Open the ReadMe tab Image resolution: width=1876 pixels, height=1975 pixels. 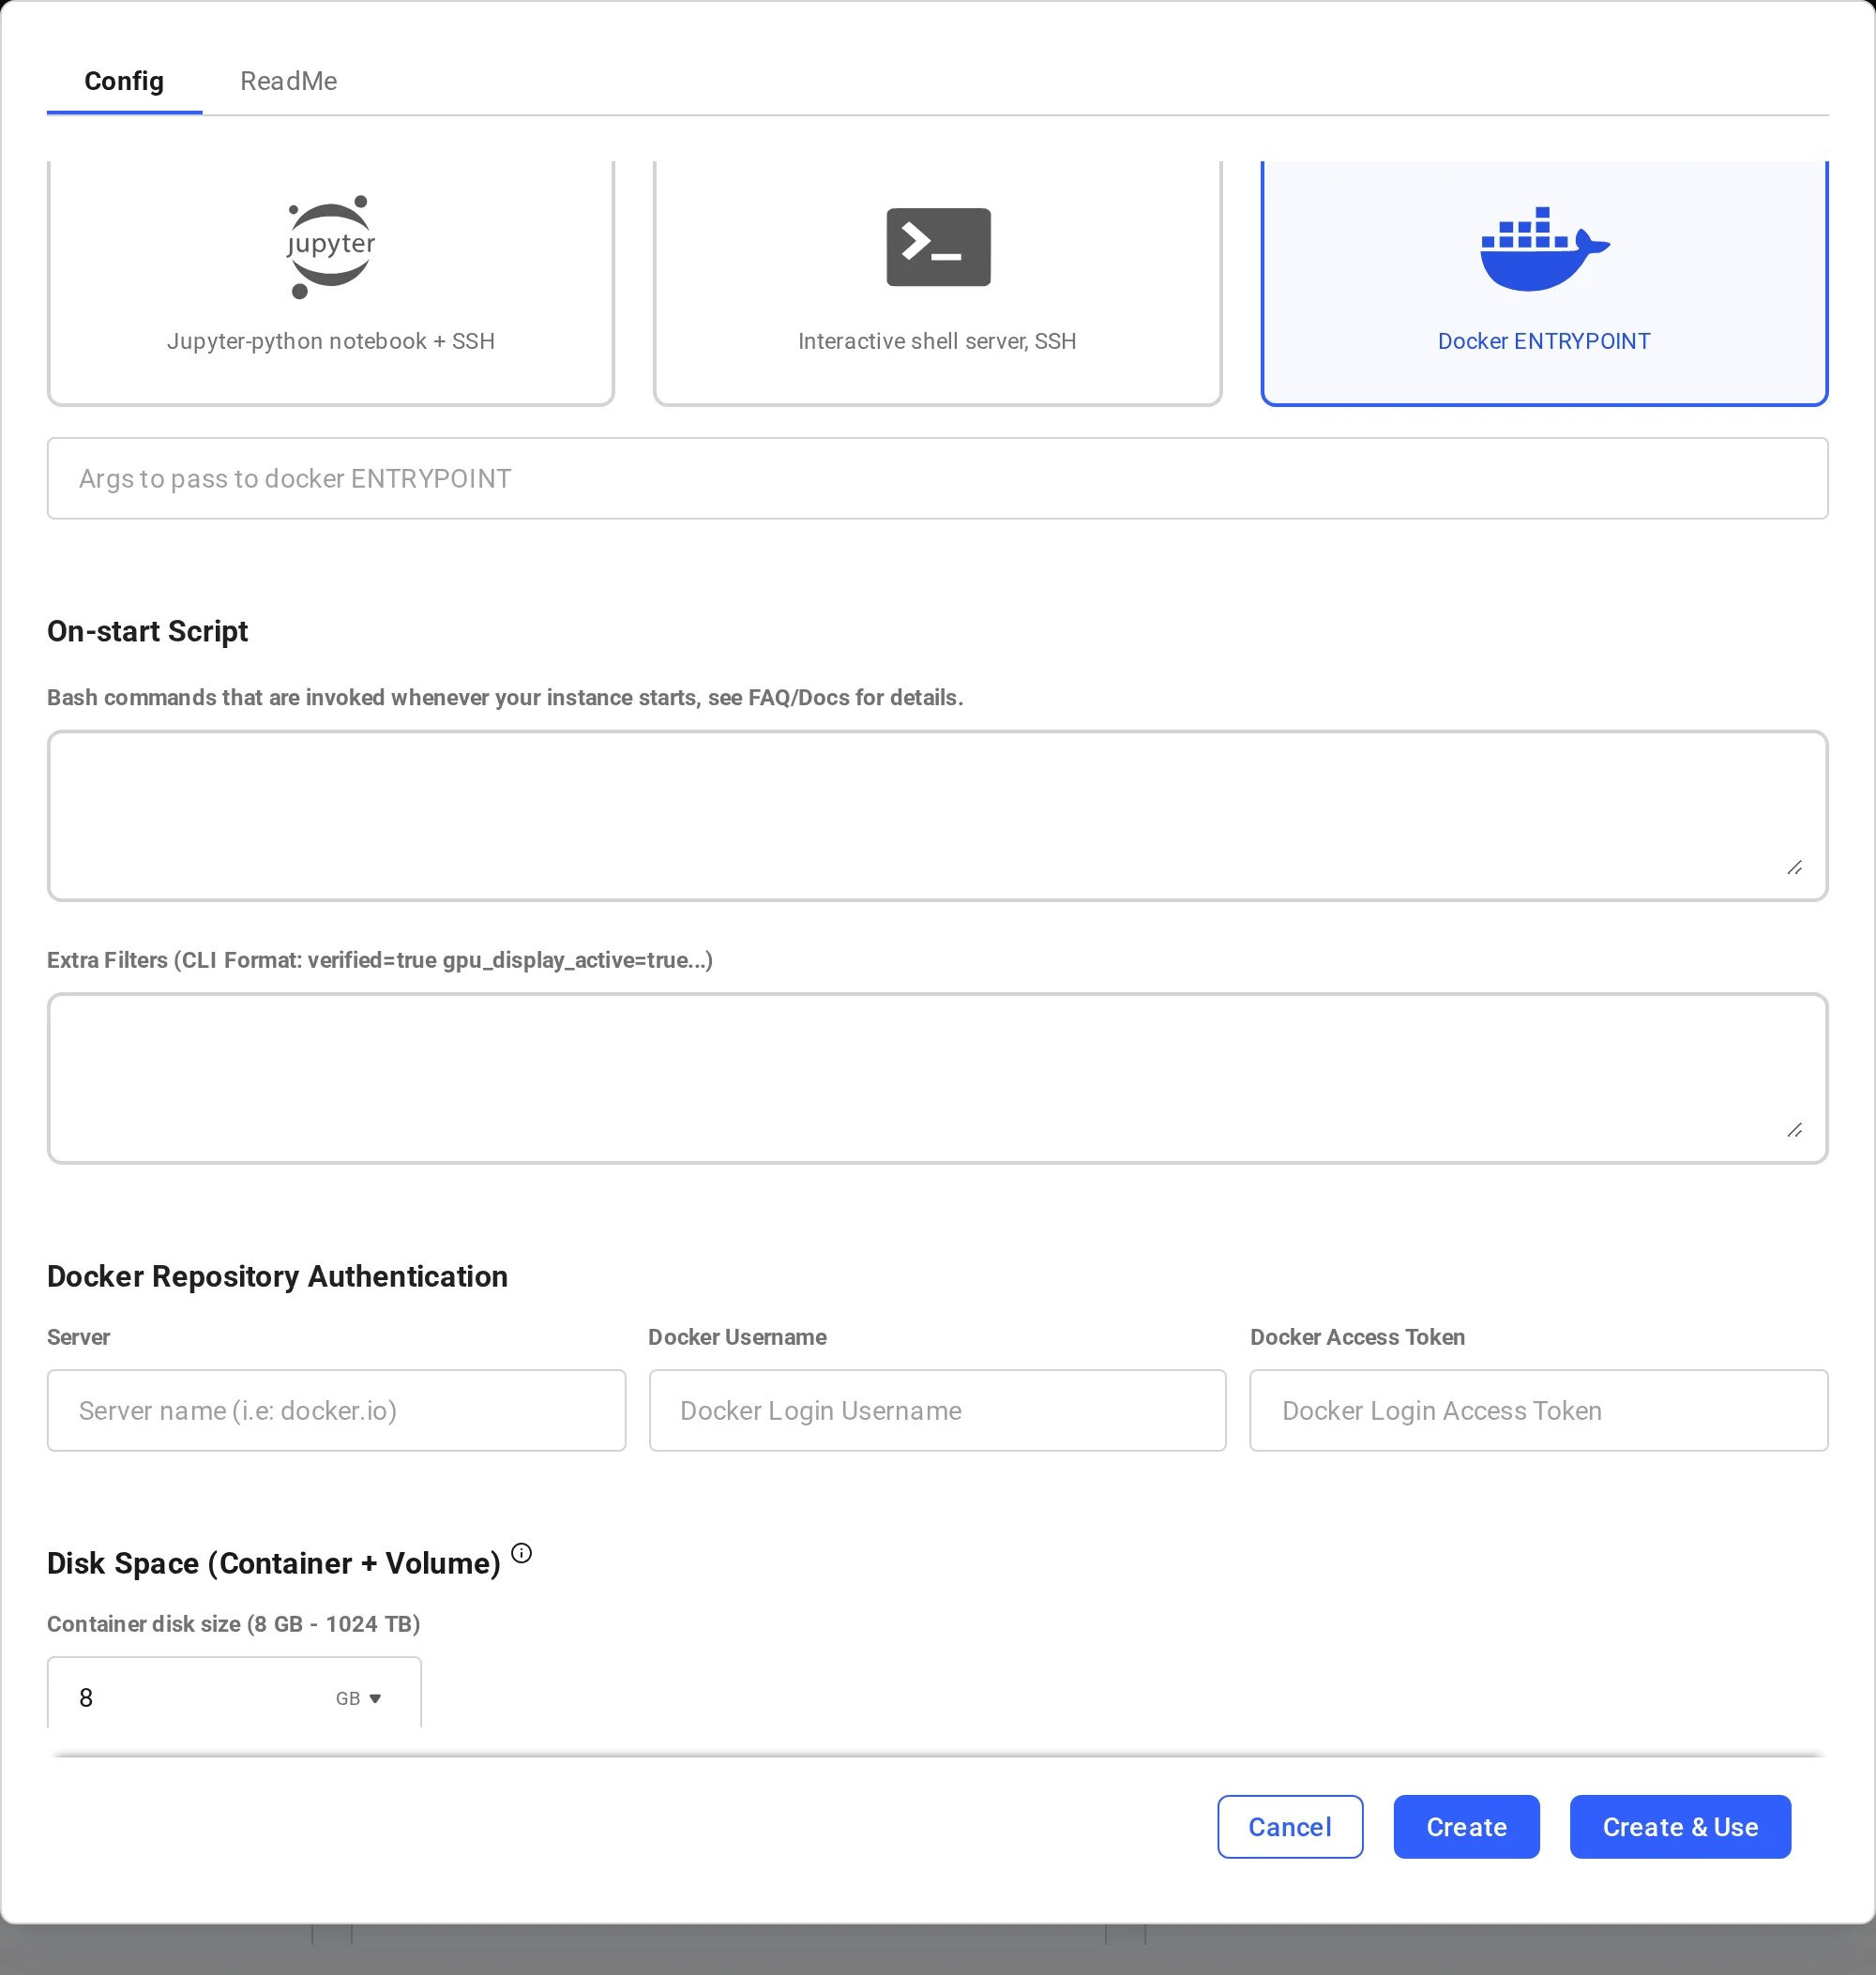tap(288, 81)
